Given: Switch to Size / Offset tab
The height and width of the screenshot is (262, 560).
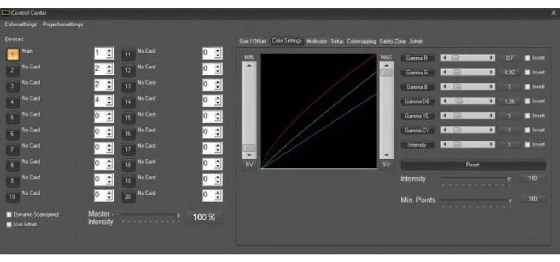Looking at the screenshot, I should pos(253,42).
